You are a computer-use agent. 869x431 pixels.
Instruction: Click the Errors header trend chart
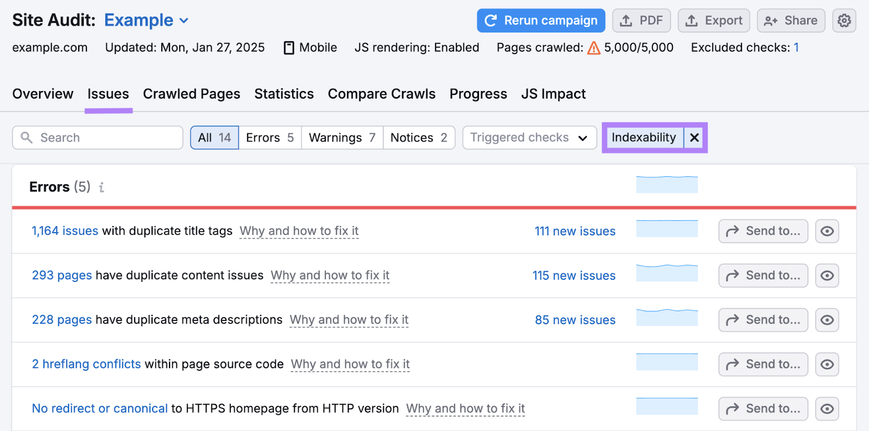click(667, 184)
